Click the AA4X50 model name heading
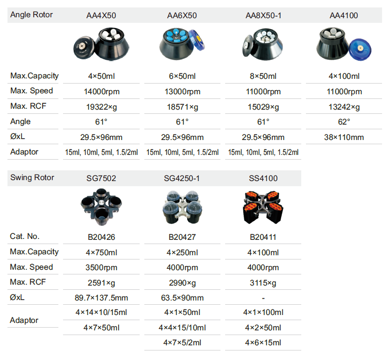Image resolution: width=390 pixels, height=357 pixels. click(101, 15)
